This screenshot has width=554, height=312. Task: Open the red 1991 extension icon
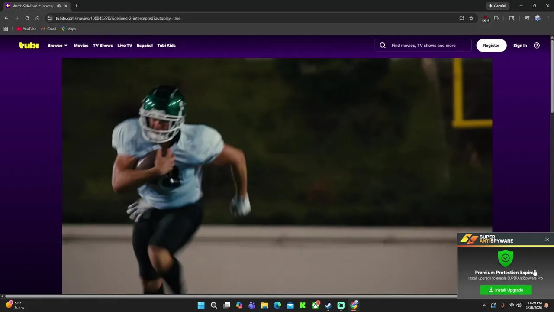[486, 19]
